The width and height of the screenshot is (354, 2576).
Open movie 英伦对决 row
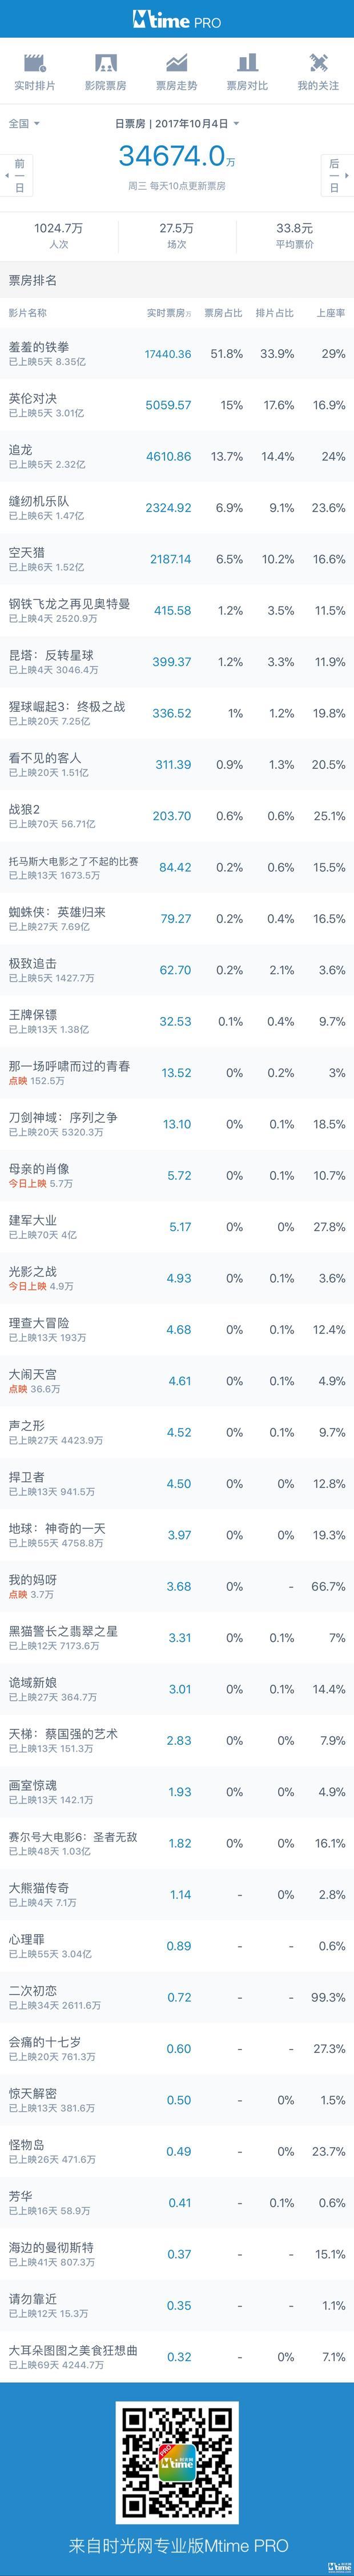click(177, 405)
